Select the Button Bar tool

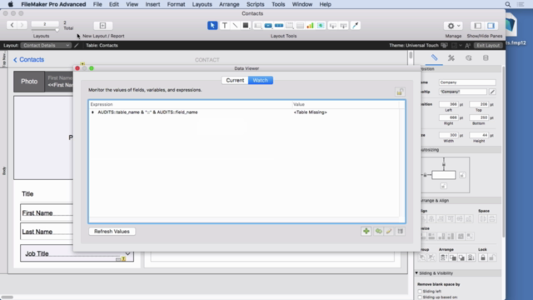[279, 26]
